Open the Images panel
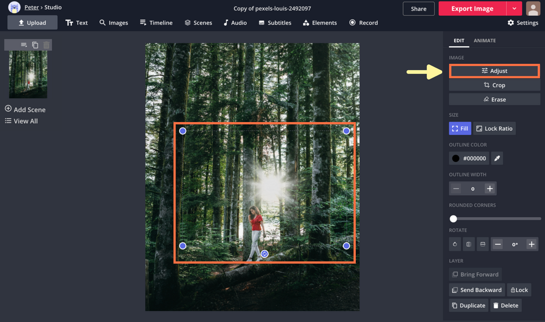Viewport: 545px width, 322px height. (113, 23)
